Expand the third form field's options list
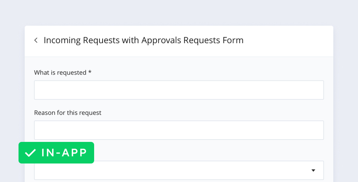Viewport: 358px width, 182px height. click(313, 170)
